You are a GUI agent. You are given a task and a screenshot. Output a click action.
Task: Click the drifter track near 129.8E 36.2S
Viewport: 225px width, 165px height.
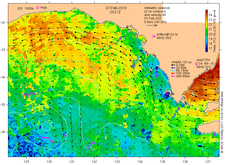pos(48,139)
